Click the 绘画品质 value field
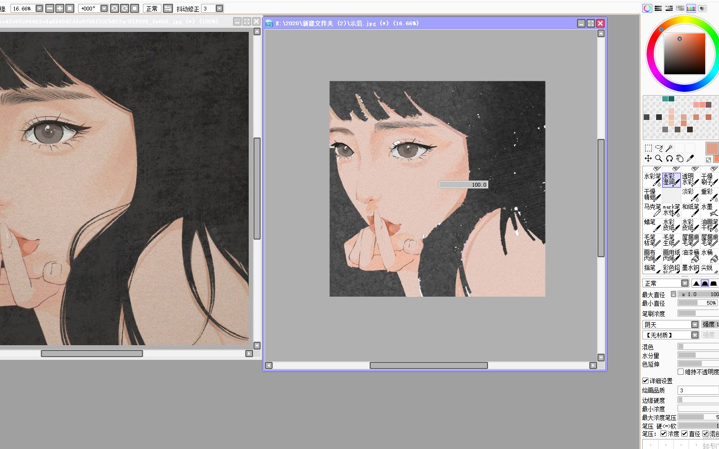Viewport: 719px width, 449px height. pyautogui.click(x=698, y=390)
